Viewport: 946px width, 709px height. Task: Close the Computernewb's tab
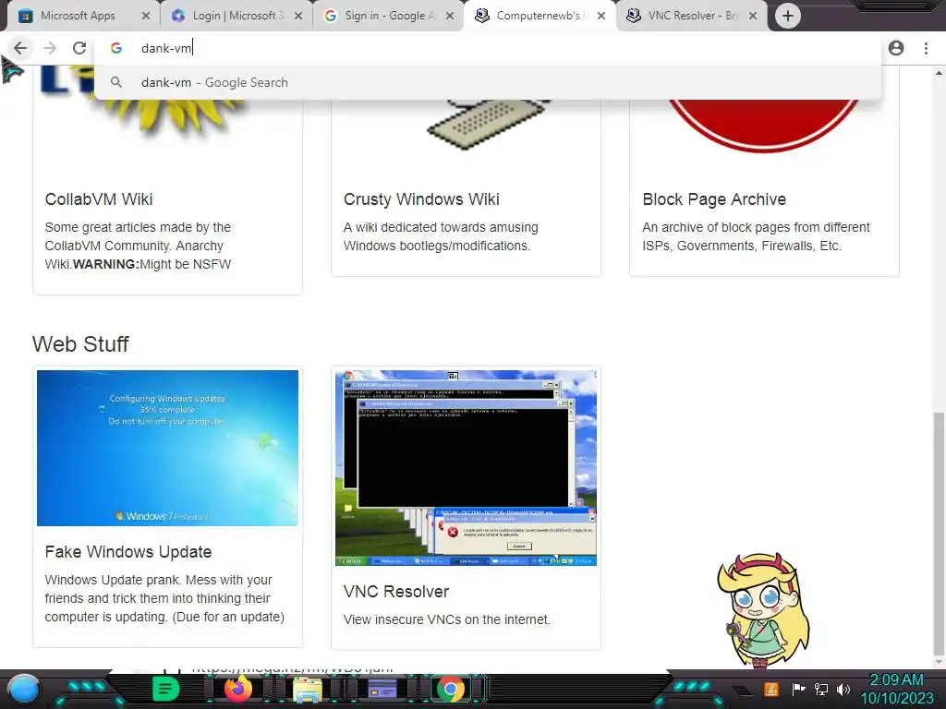click(600, 17)
